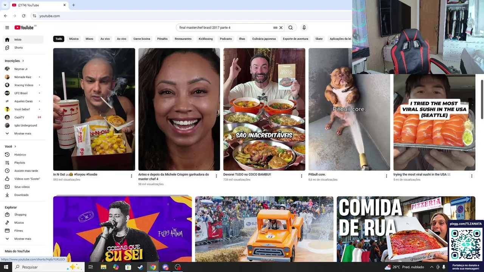Start voice search with the microphone icon

click(x=304, y=28)
